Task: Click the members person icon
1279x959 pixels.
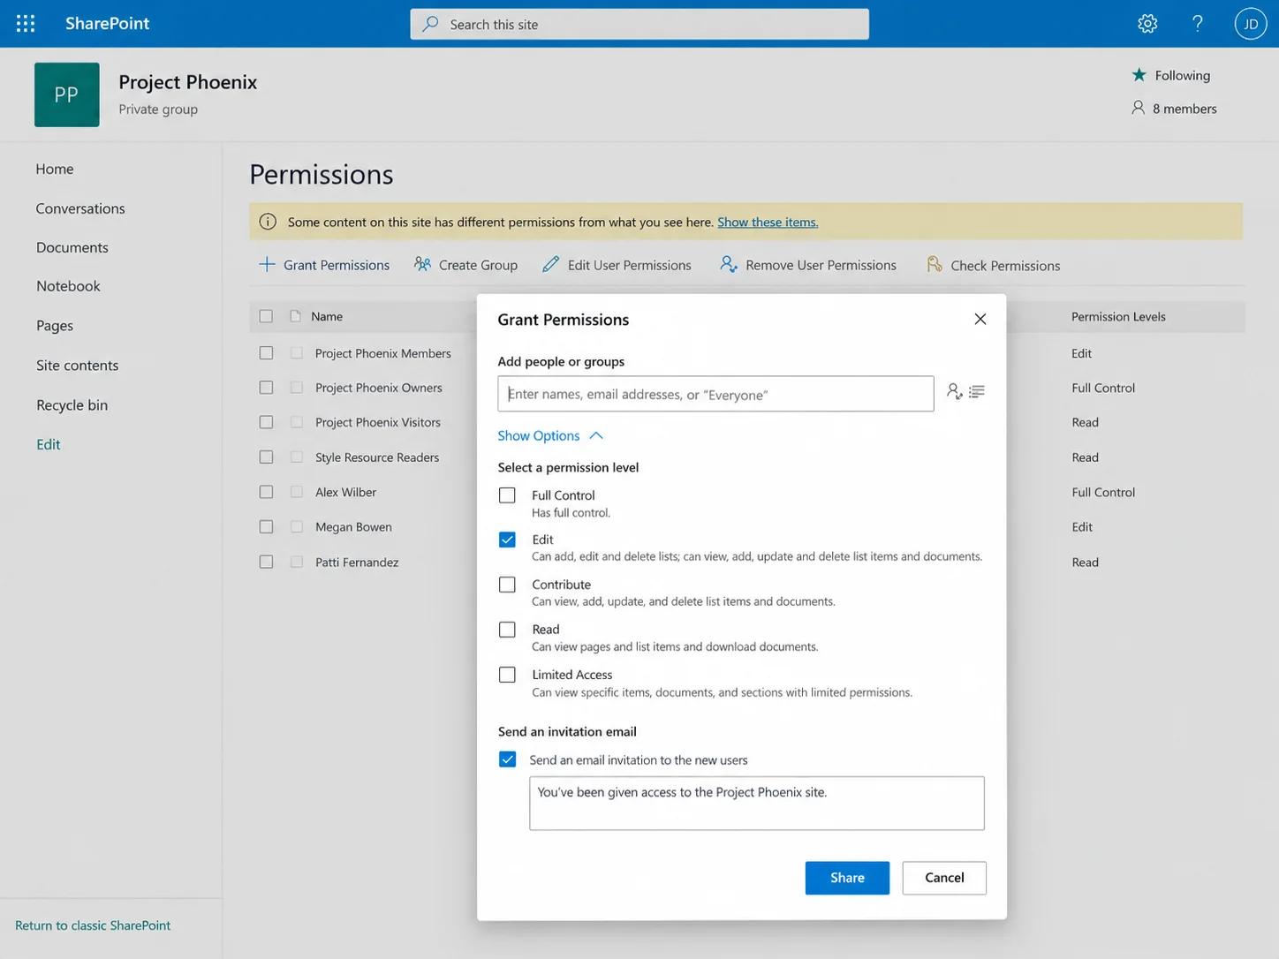Action: pyautogui.click(x=1138, y=108)
